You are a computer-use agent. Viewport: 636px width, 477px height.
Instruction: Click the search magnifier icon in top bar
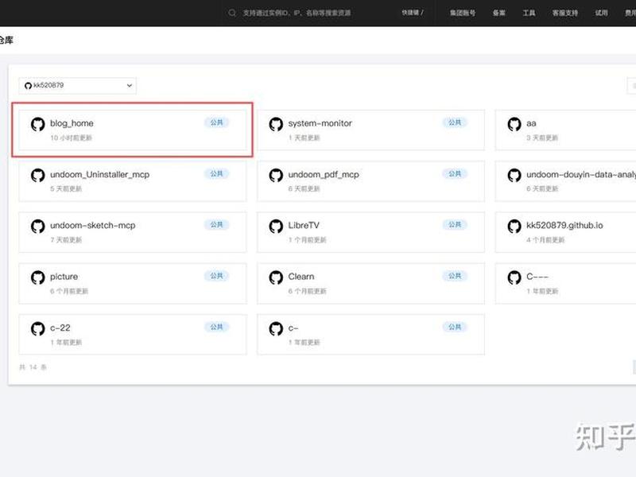point(232,13)
